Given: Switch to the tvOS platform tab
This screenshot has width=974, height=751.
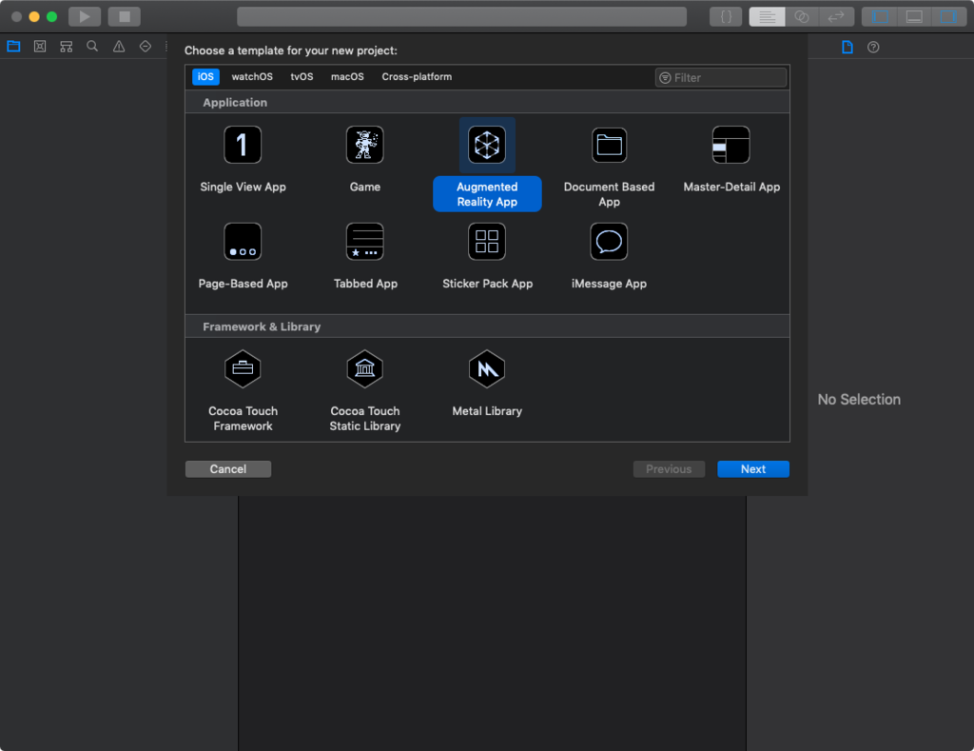Looking at the screenshot, I should pyautogui.click(x=302, y=76).
